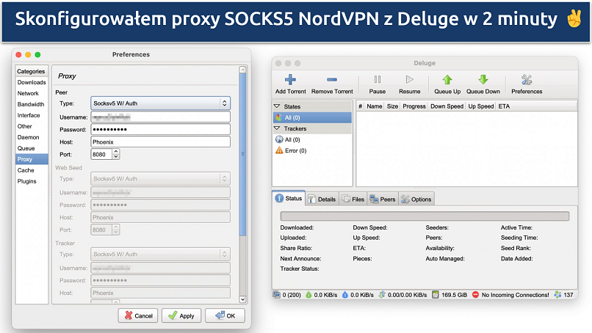Open the Peer proxy Type dropdown
The width and height of the screenshot is (592, 333).
[x=160, y=103]
